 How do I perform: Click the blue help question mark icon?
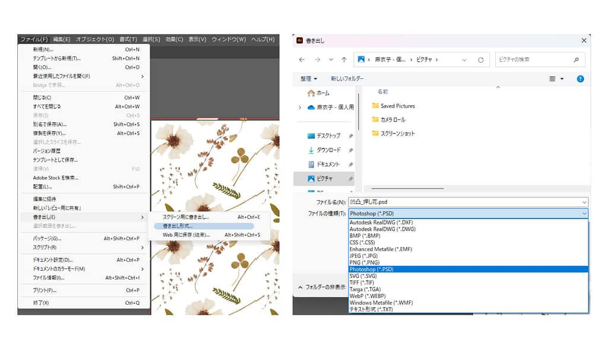click(580, 78)
